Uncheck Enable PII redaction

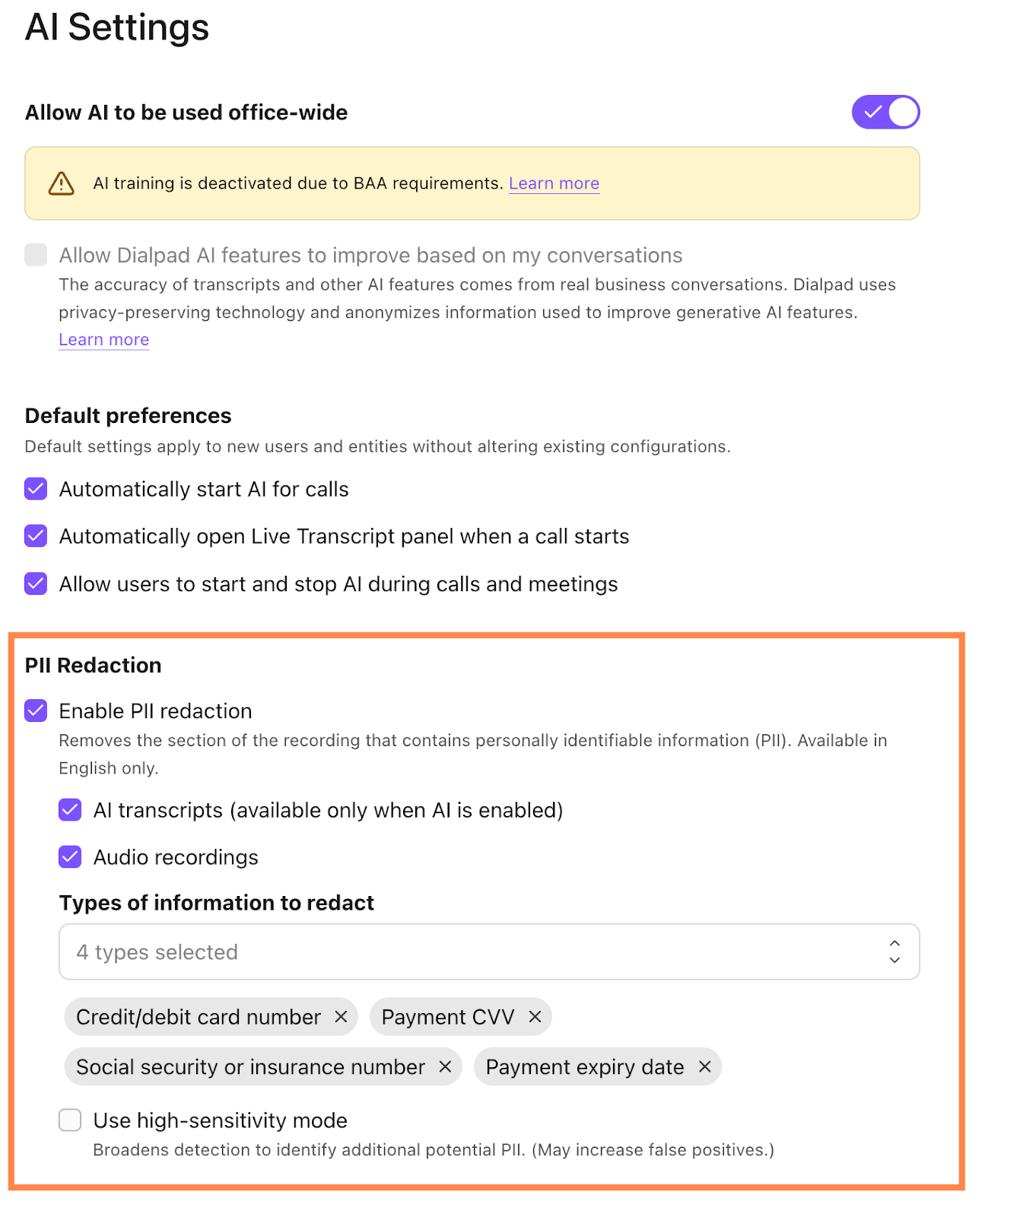coord(35,711)
